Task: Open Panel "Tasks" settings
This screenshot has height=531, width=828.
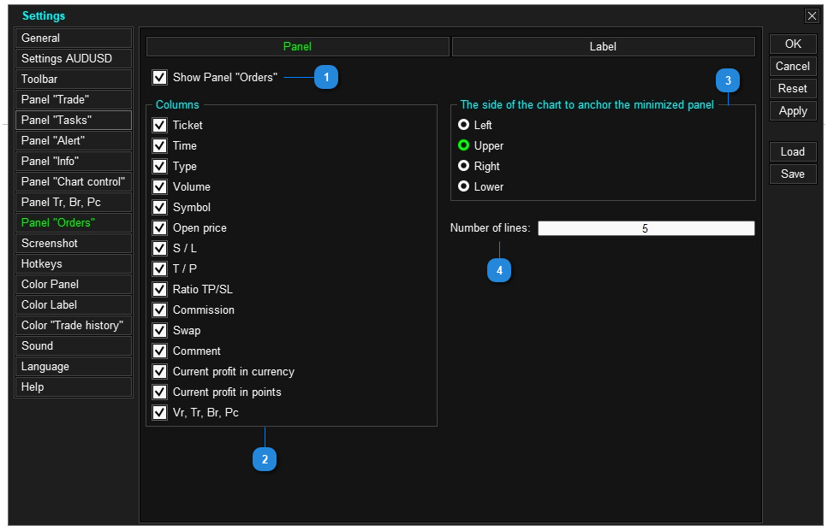Action: 74,121
